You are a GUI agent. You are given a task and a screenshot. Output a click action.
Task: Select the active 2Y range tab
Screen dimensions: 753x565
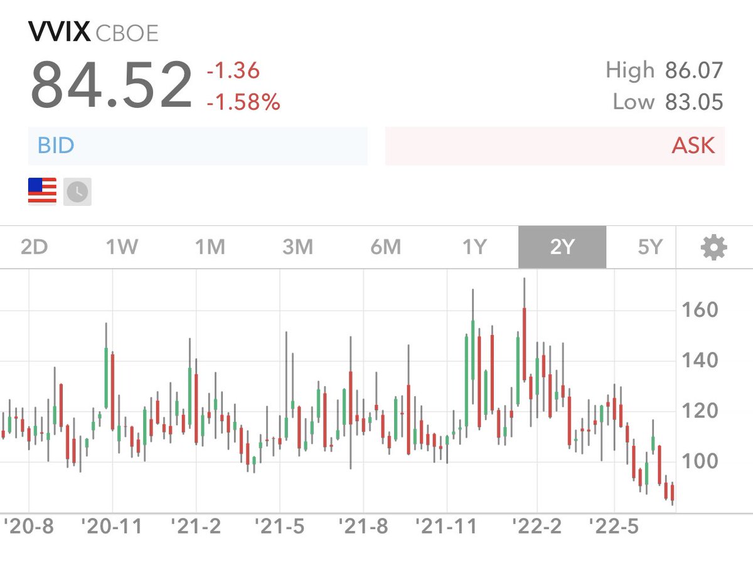coord(562,247)
